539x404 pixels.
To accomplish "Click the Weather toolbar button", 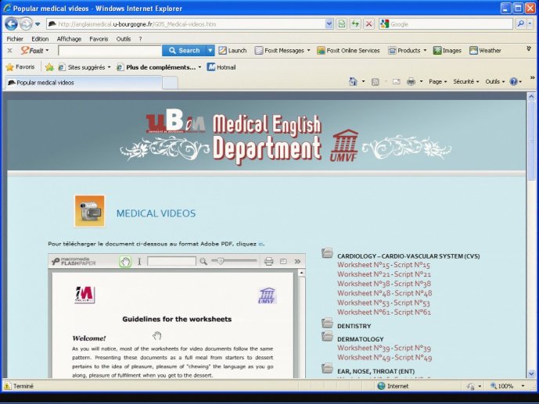I will [x=485, y=51].
